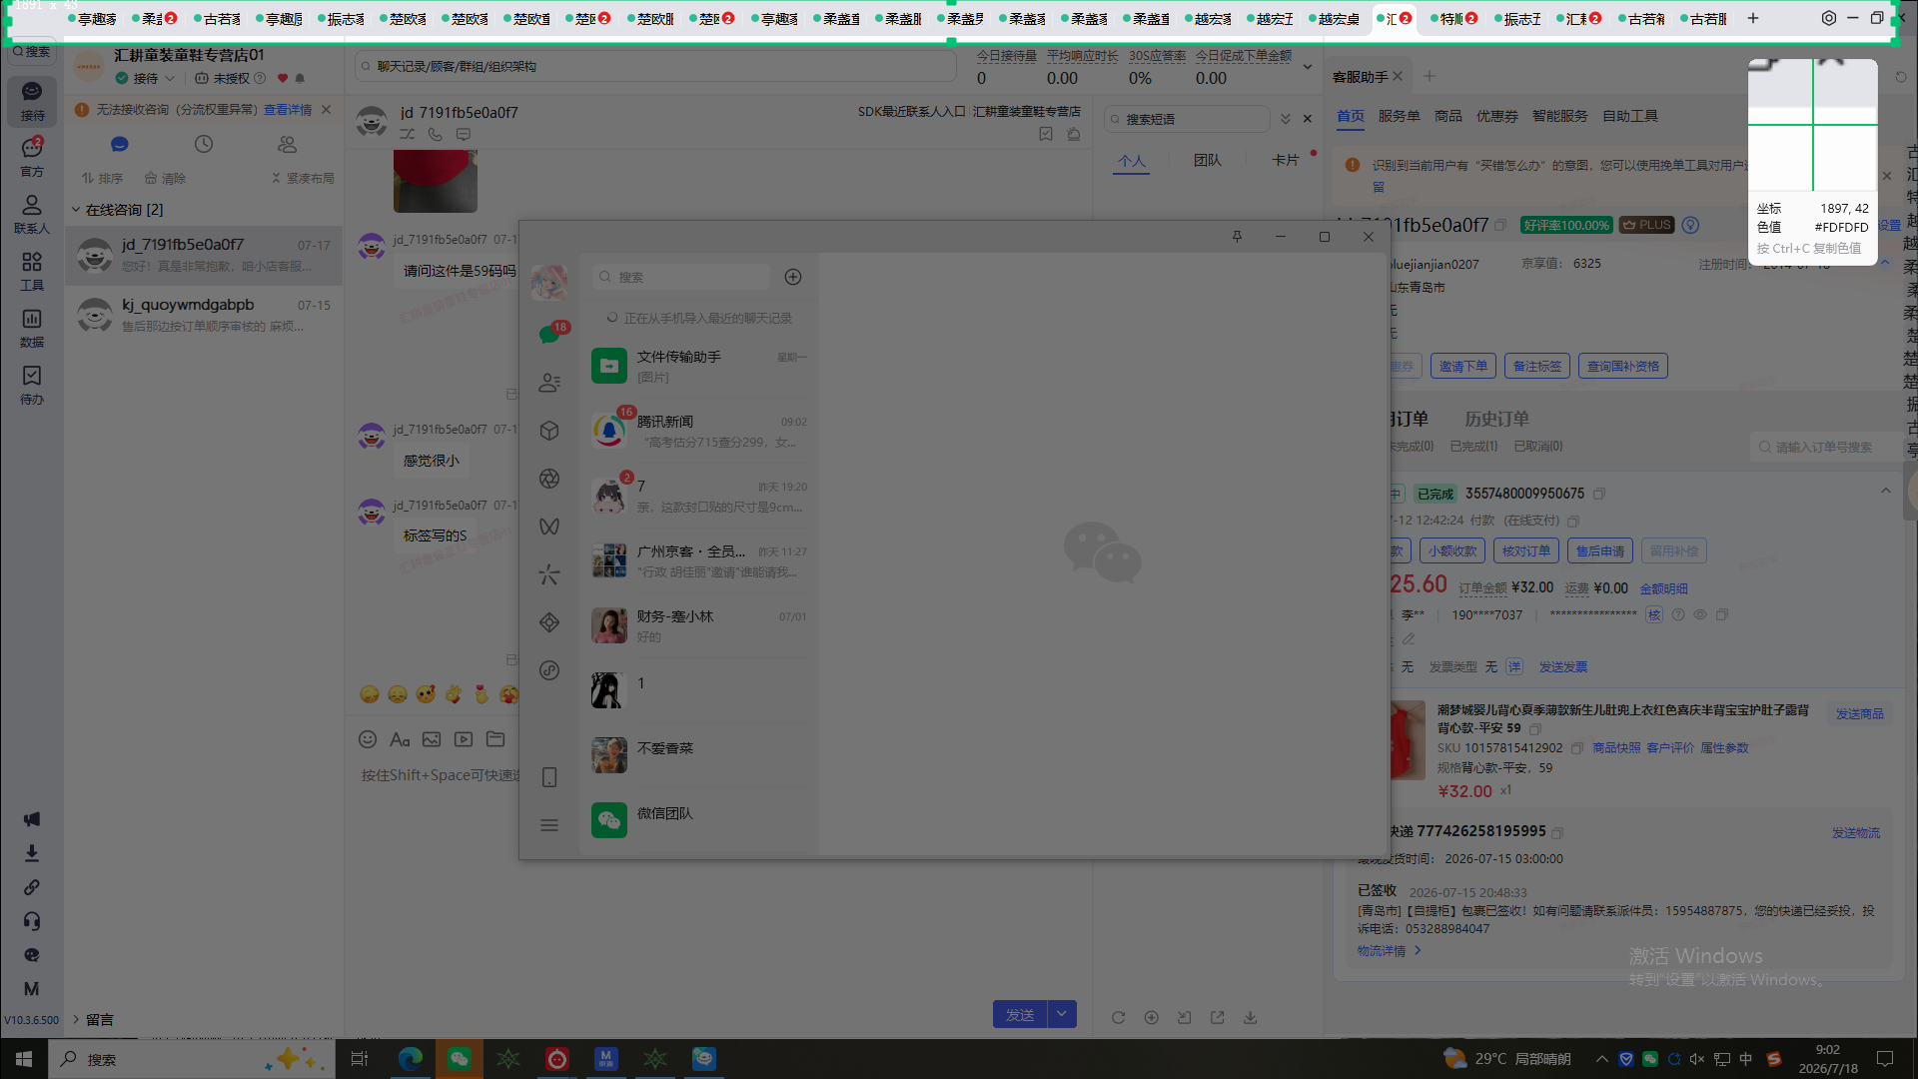Open the 接待 status dropdown
This screenshot has width=1918, height=1079.
(146, 78)
